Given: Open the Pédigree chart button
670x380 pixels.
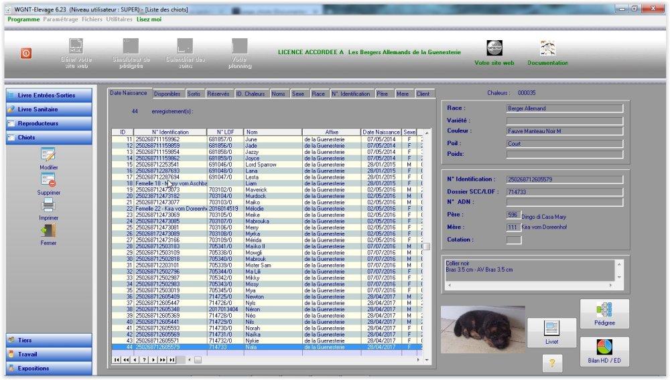Looking at the screenshot, I should [x=604, y=314].
